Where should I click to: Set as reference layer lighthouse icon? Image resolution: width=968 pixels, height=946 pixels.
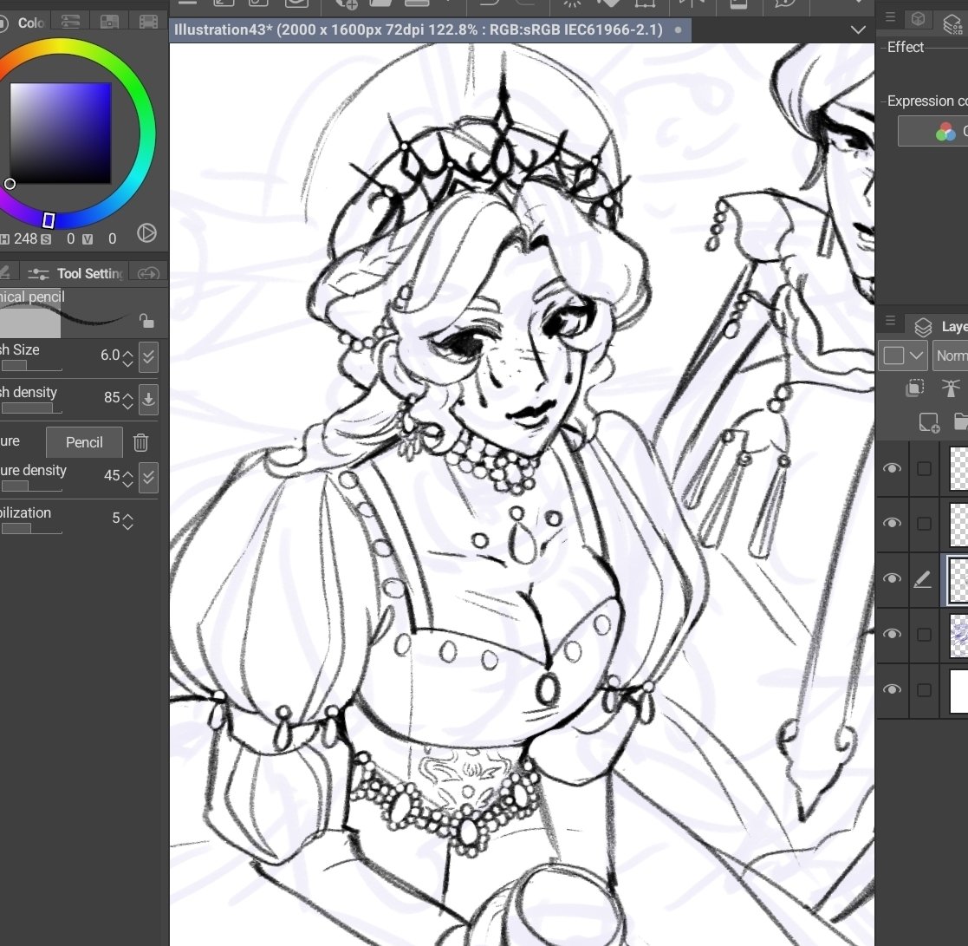pos(951,388)
